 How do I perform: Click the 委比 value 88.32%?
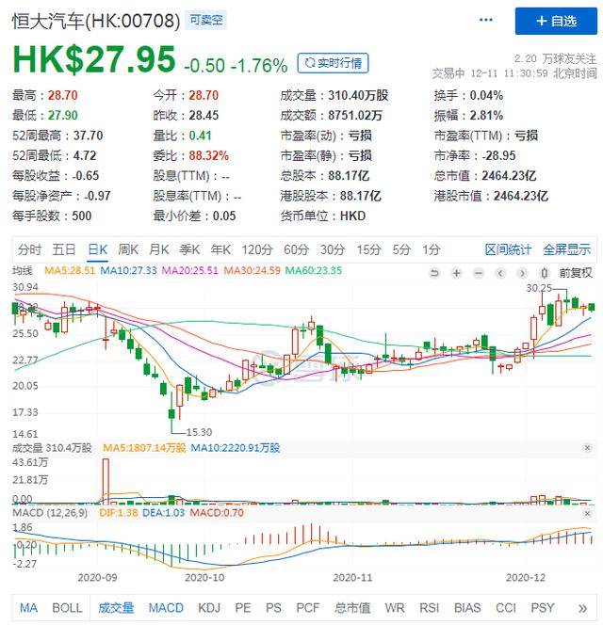[x=209, y=155]
